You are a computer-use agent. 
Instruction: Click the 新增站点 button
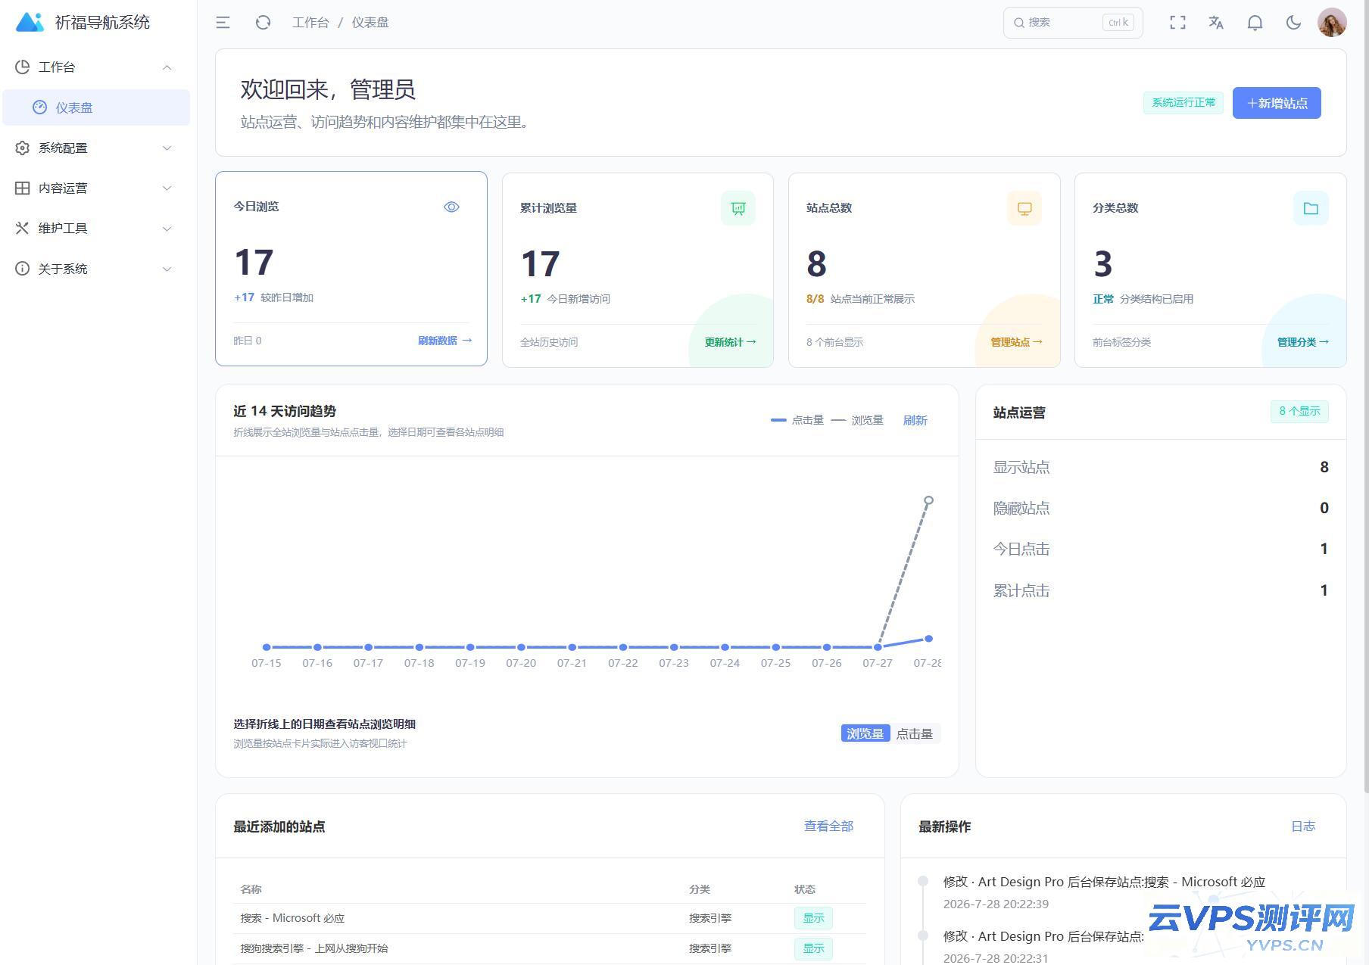point(1277,103)
